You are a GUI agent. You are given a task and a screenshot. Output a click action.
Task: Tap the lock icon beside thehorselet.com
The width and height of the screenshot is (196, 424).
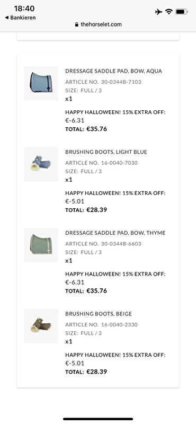[x=77, y=24]
